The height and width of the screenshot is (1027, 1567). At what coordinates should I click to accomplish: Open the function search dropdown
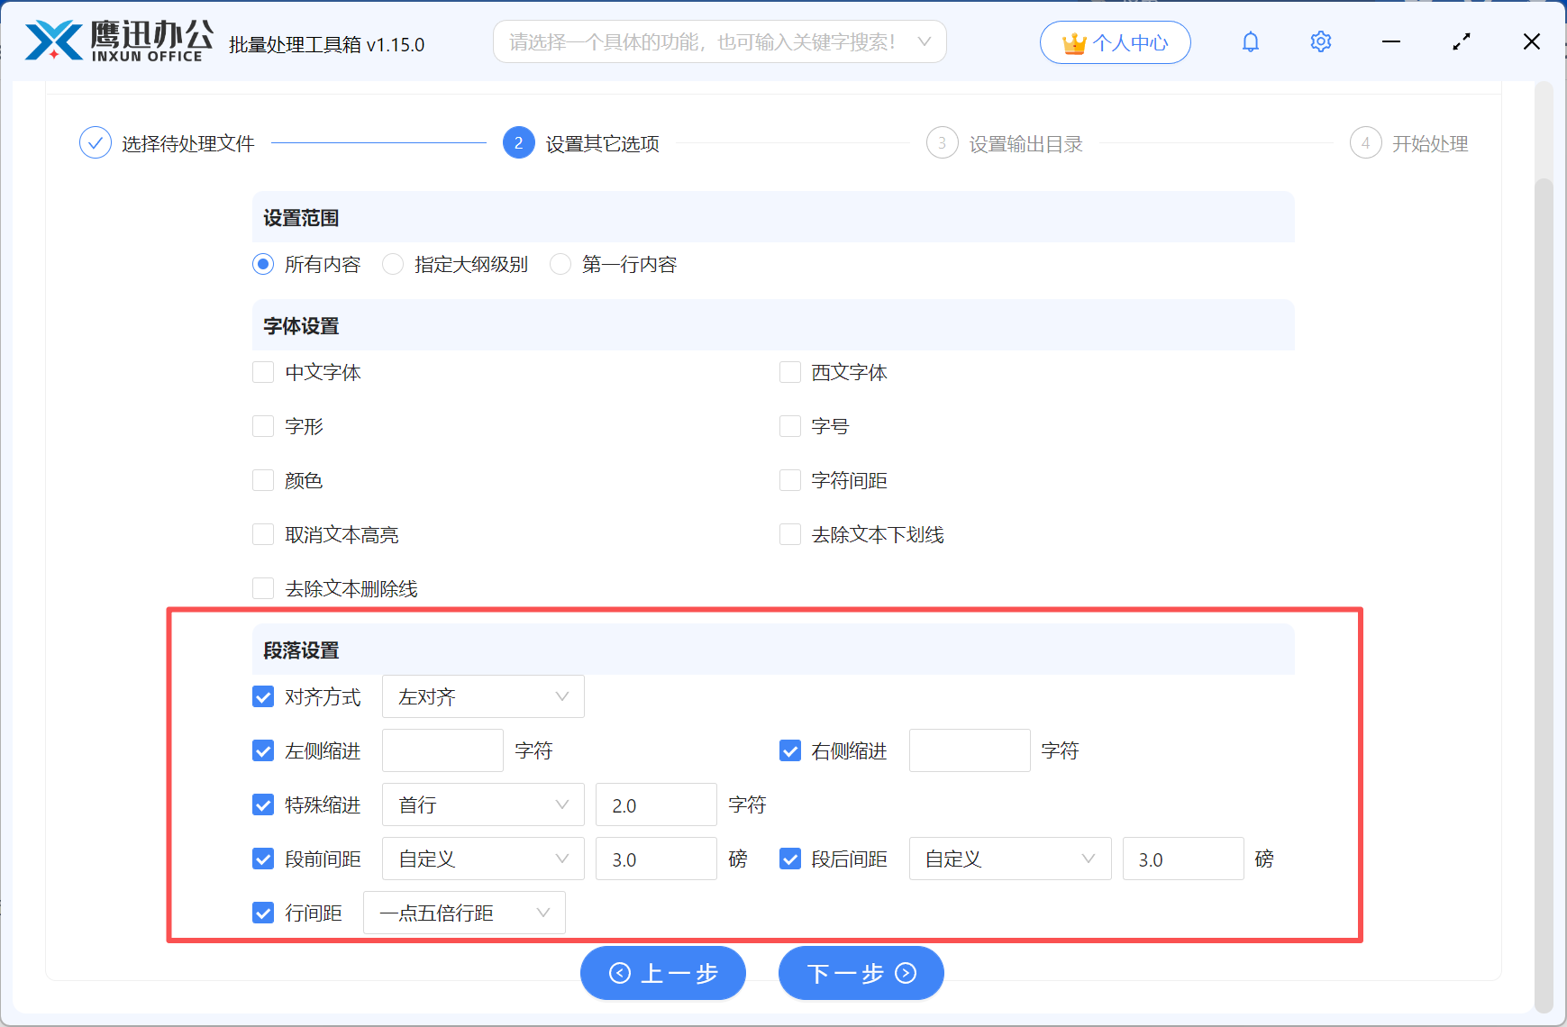[x=719, y=42]
